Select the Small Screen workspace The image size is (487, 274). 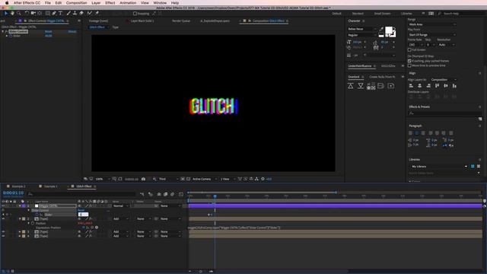[382, 14]
